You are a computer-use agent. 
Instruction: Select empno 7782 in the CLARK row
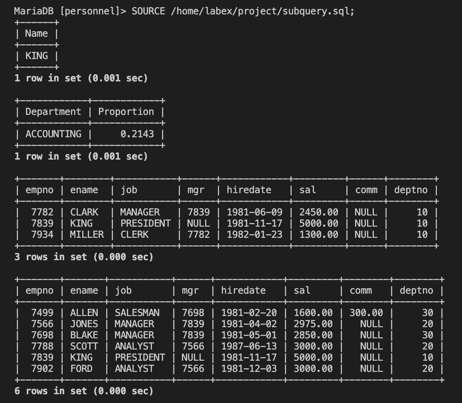[x=42, y=212]
